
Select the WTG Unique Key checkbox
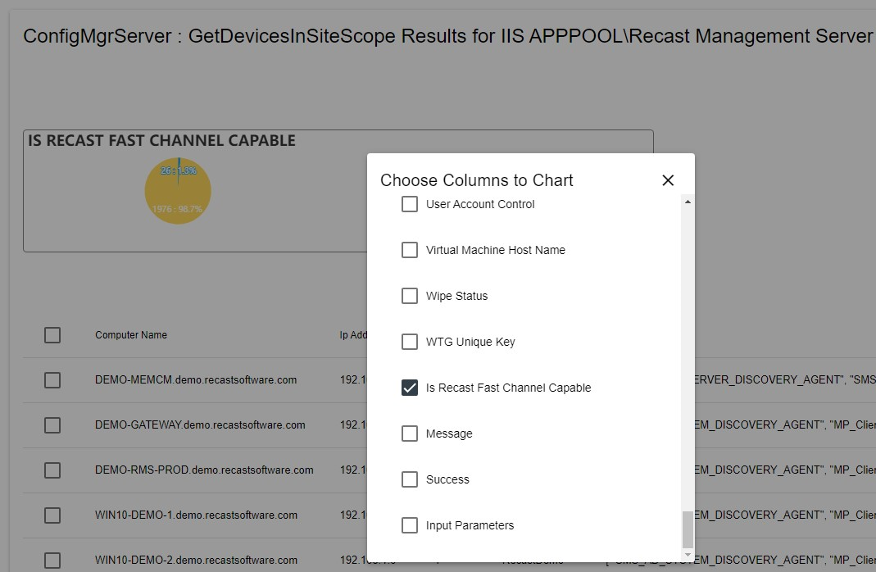[410, 342]
